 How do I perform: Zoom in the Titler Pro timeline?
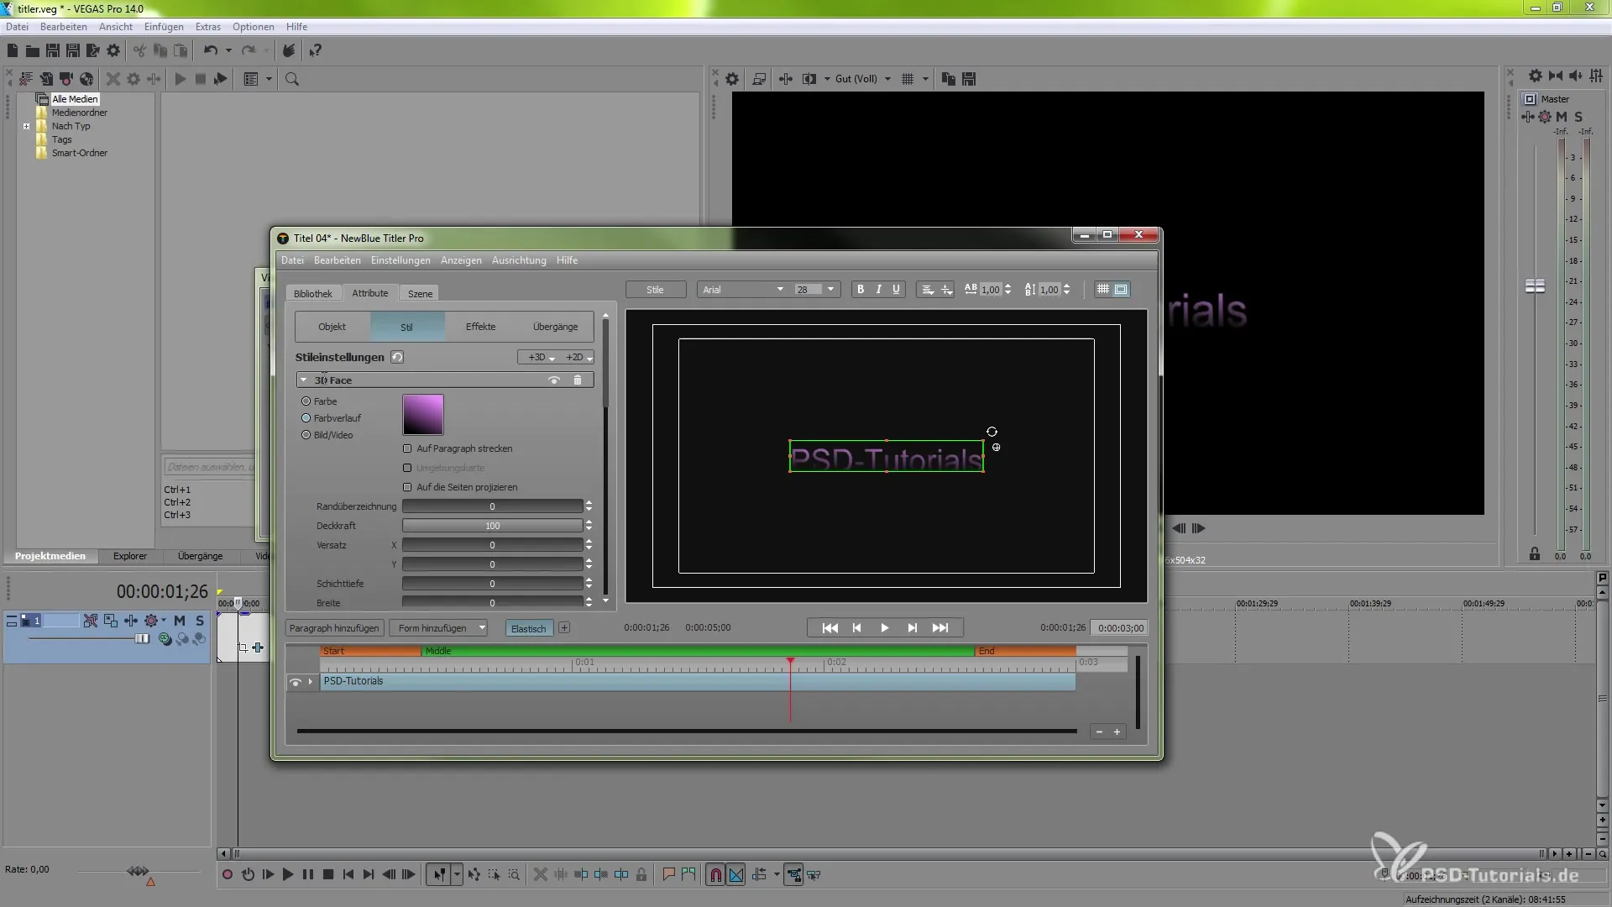pyautogui.click(x=1117, y=732)
